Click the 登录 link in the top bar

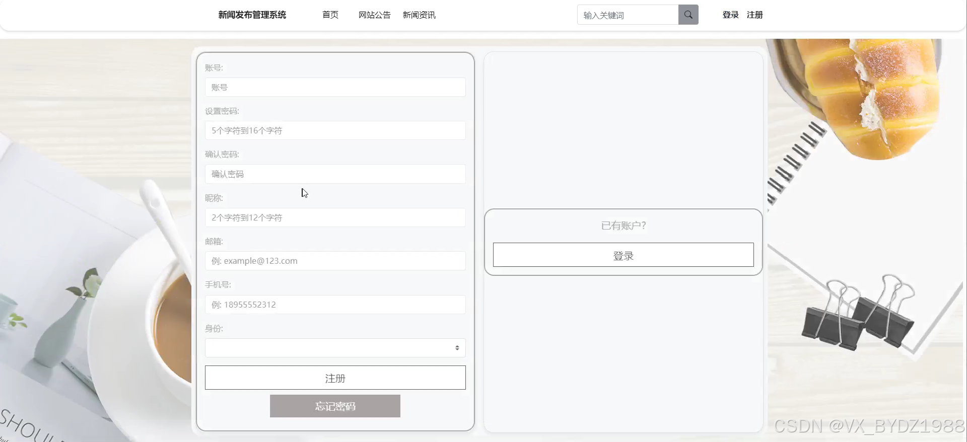pos(730,15)
